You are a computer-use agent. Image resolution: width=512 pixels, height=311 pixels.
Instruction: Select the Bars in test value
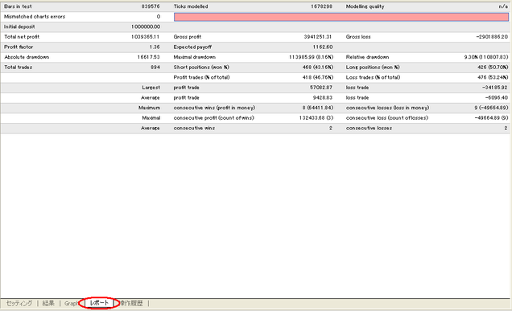click(x=151, y=6)
